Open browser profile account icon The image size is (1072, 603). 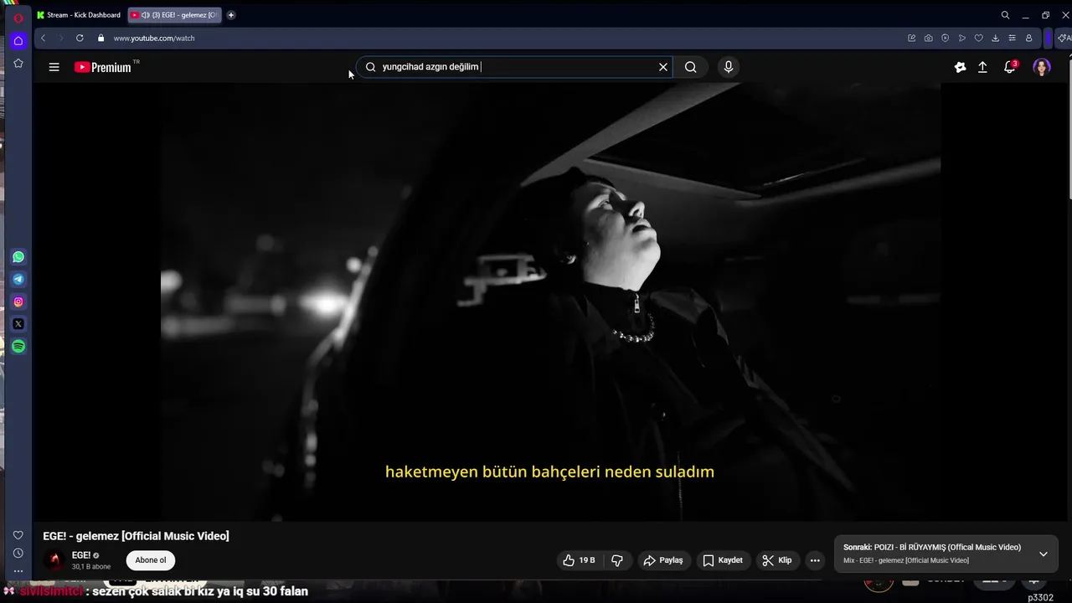point(1028,38)
